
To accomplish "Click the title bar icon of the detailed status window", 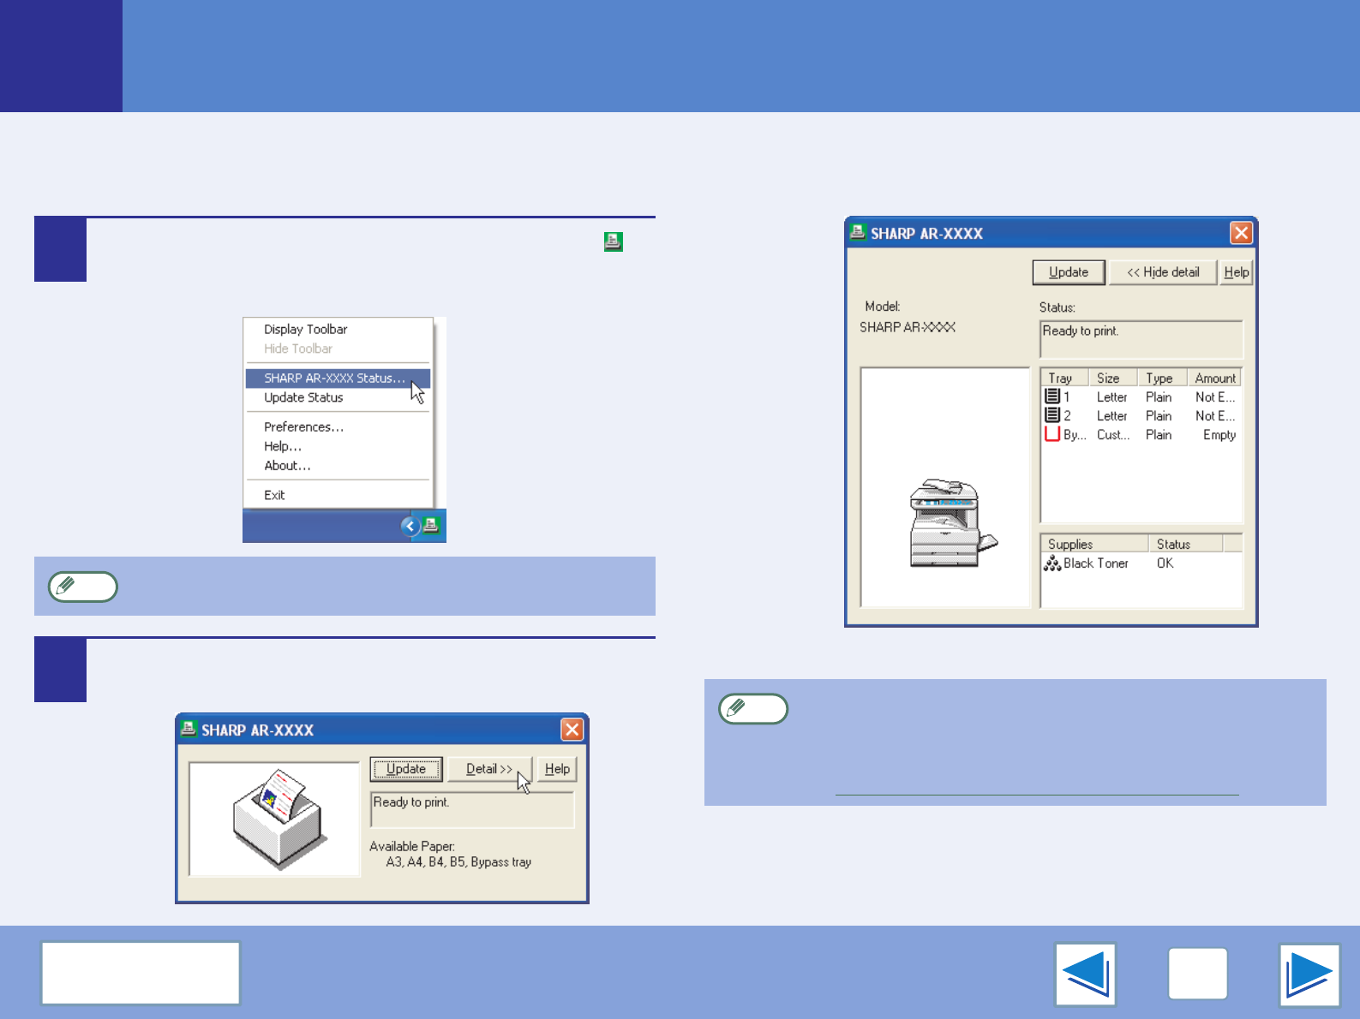I will 858,232.
